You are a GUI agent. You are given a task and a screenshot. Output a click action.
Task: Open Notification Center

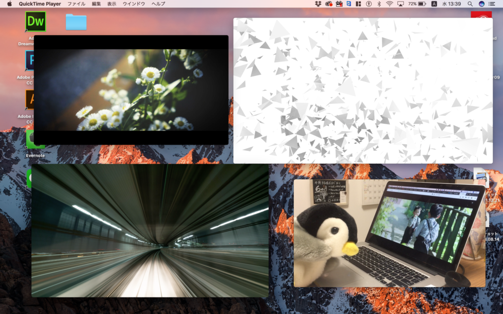point(491,4)
